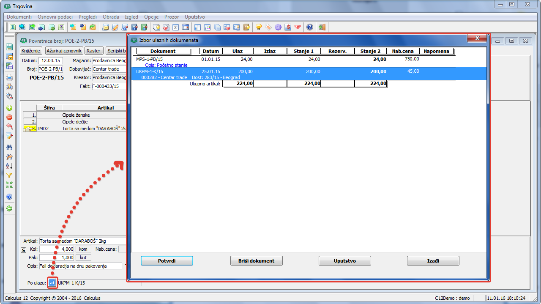Open the Pregledi menu
541x304 pixels.
tap(87, 17)
